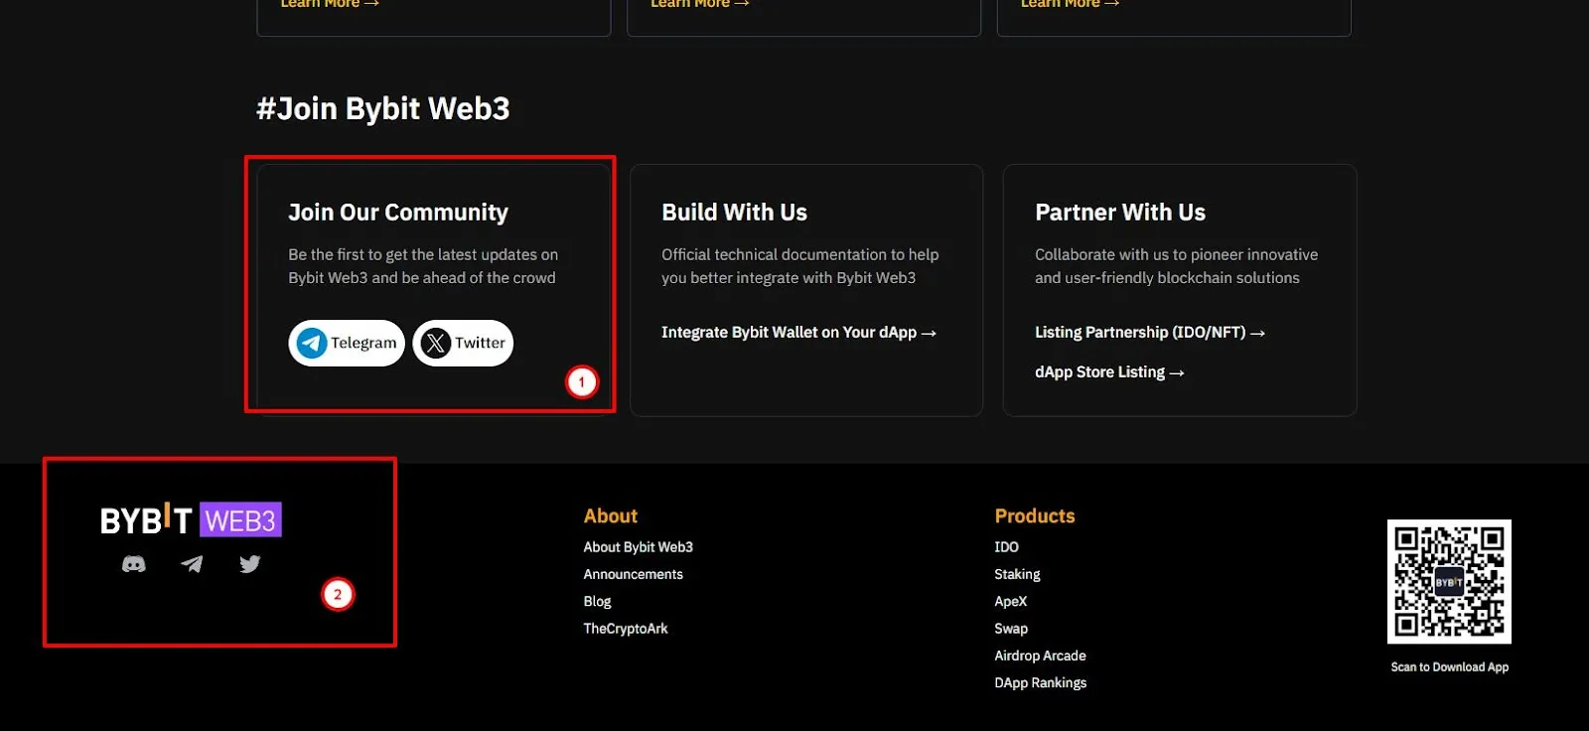Go to DApp Rankings
The image size is (1589, 731).
(1041, 682)
